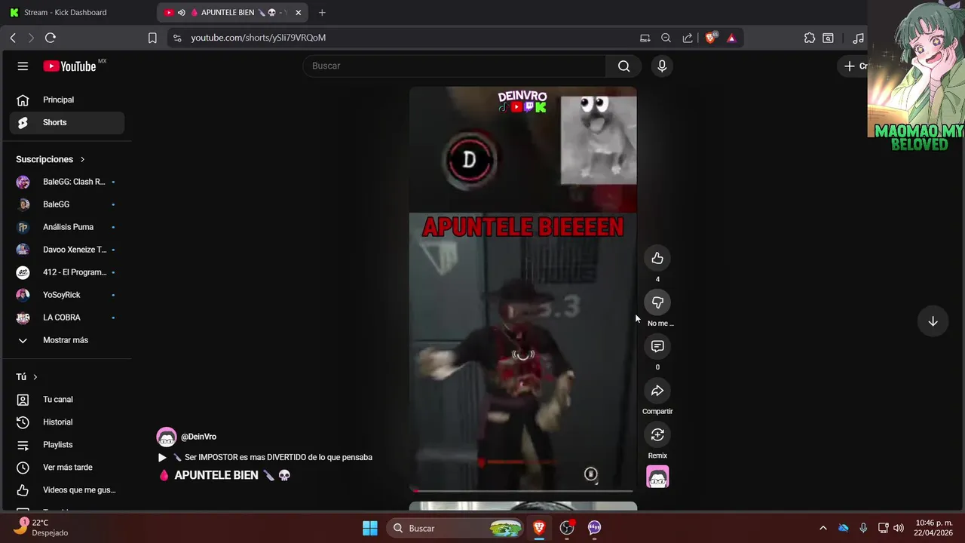
Task: Open the volume tray icon
Action: pyautogui.click(x=899, y=528)
